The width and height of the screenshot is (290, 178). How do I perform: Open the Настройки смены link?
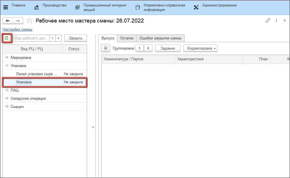tap(17, 29)
